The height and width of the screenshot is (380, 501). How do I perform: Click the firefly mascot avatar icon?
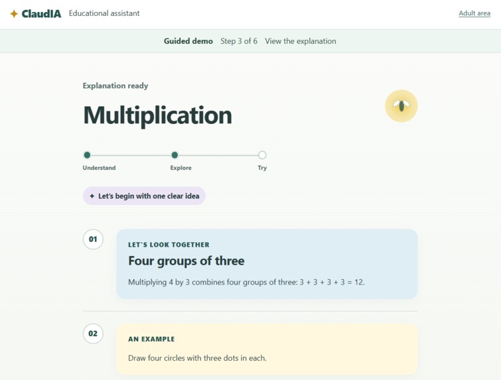[401, 105]
